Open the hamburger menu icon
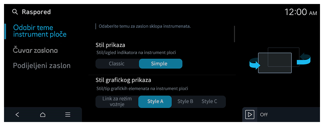 click(x=68, y=115)
